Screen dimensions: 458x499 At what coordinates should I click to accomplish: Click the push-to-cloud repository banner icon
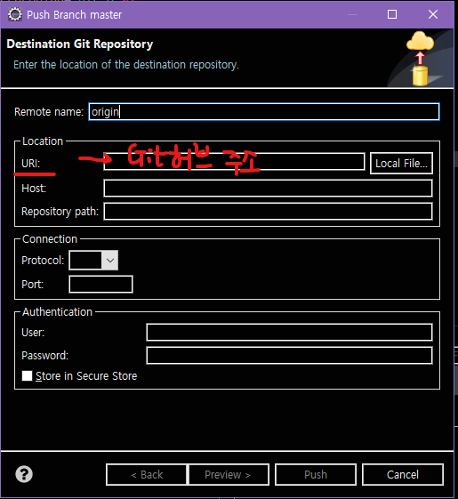coord(420,58)
